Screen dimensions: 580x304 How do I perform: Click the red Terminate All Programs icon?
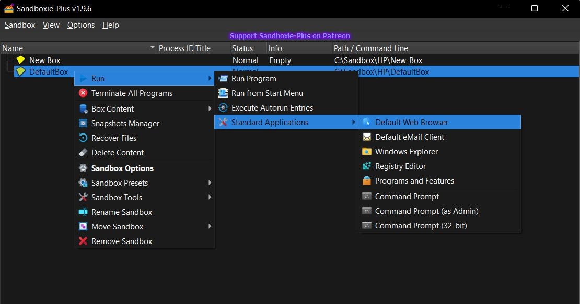(83, 93)
